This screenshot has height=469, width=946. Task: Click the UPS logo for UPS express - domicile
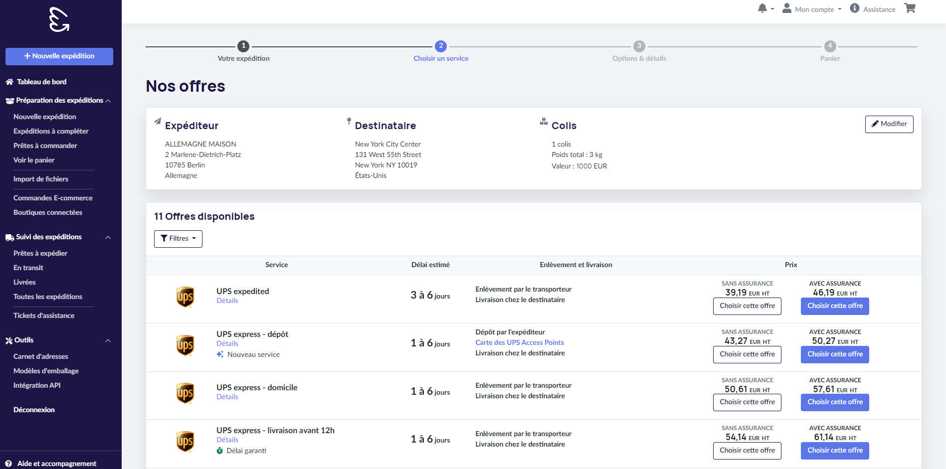click(x=185, y=393)
